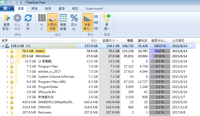Set display unit to KB

tap(96, 29)
